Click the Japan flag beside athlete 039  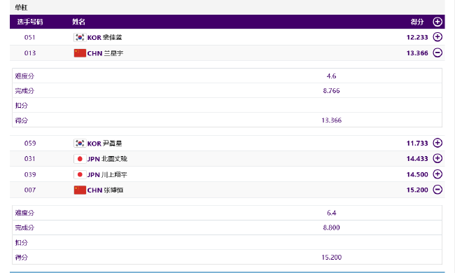tap(80, 175)
